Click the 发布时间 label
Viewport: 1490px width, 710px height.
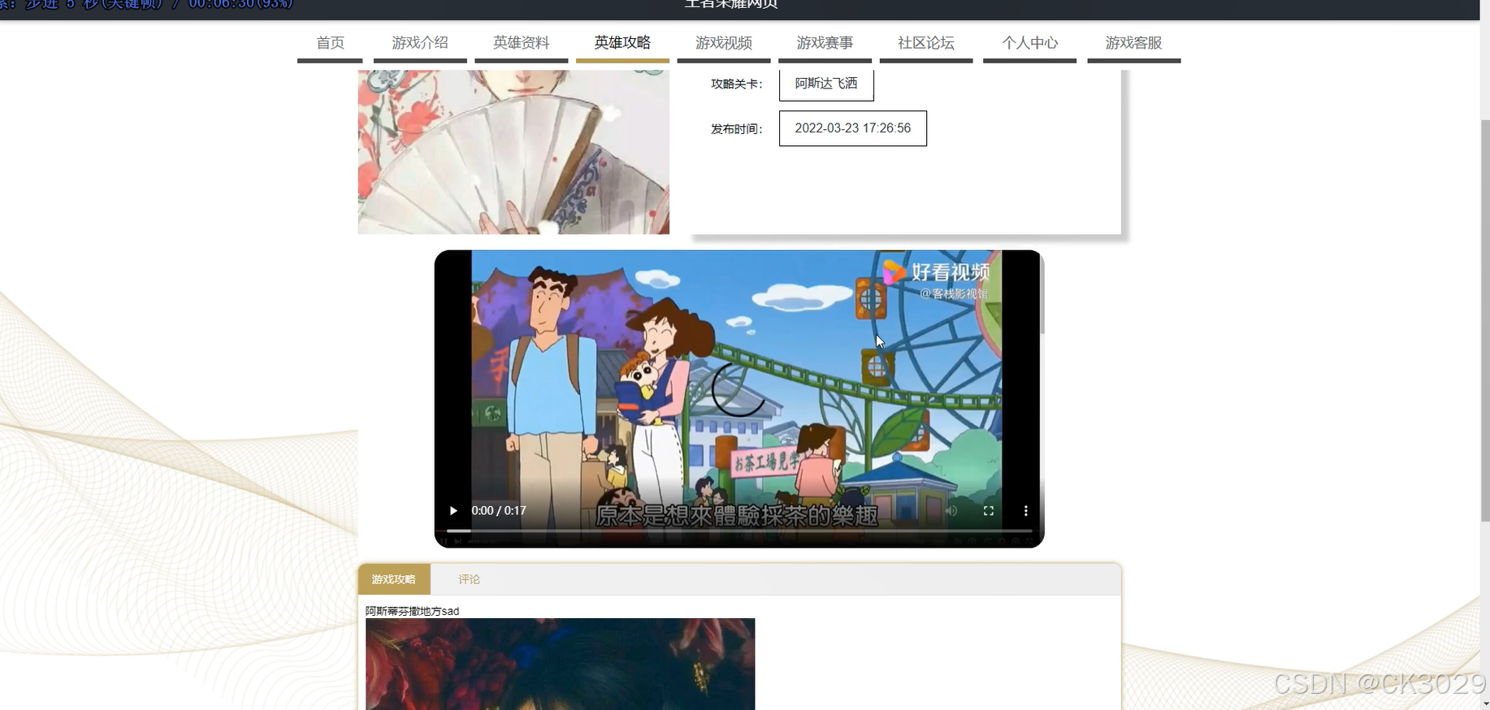(737, 129)
